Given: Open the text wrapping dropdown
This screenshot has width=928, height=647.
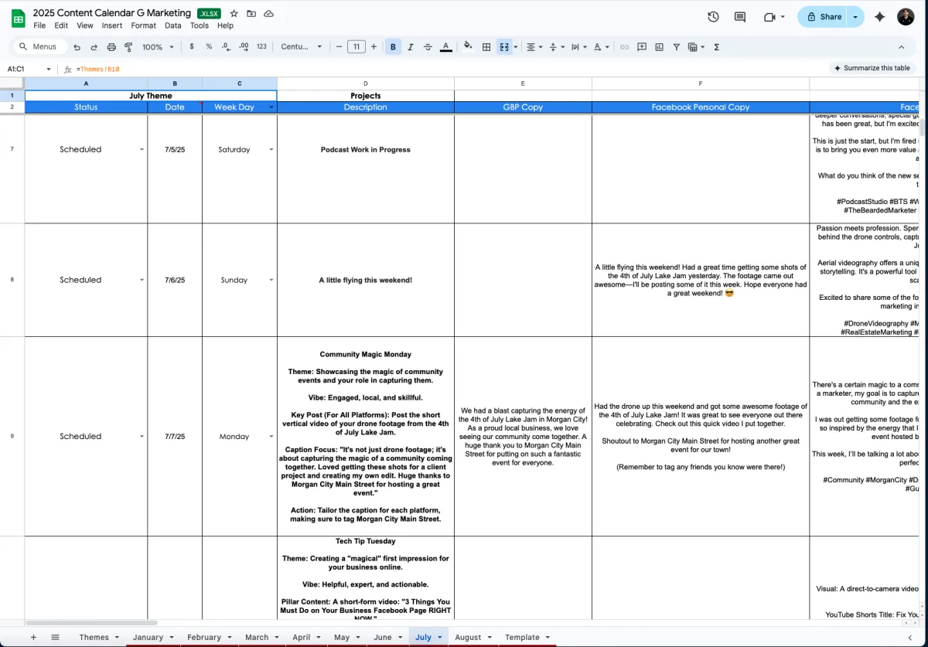Looking at the screenshot, I should tap(578, 47).
